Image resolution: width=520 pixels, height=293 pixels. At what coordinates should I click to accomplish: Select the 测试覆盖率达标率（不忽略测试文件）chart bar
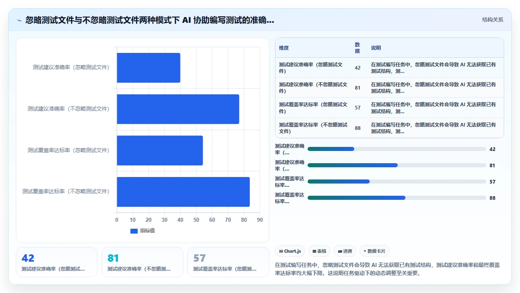point(183,192)
